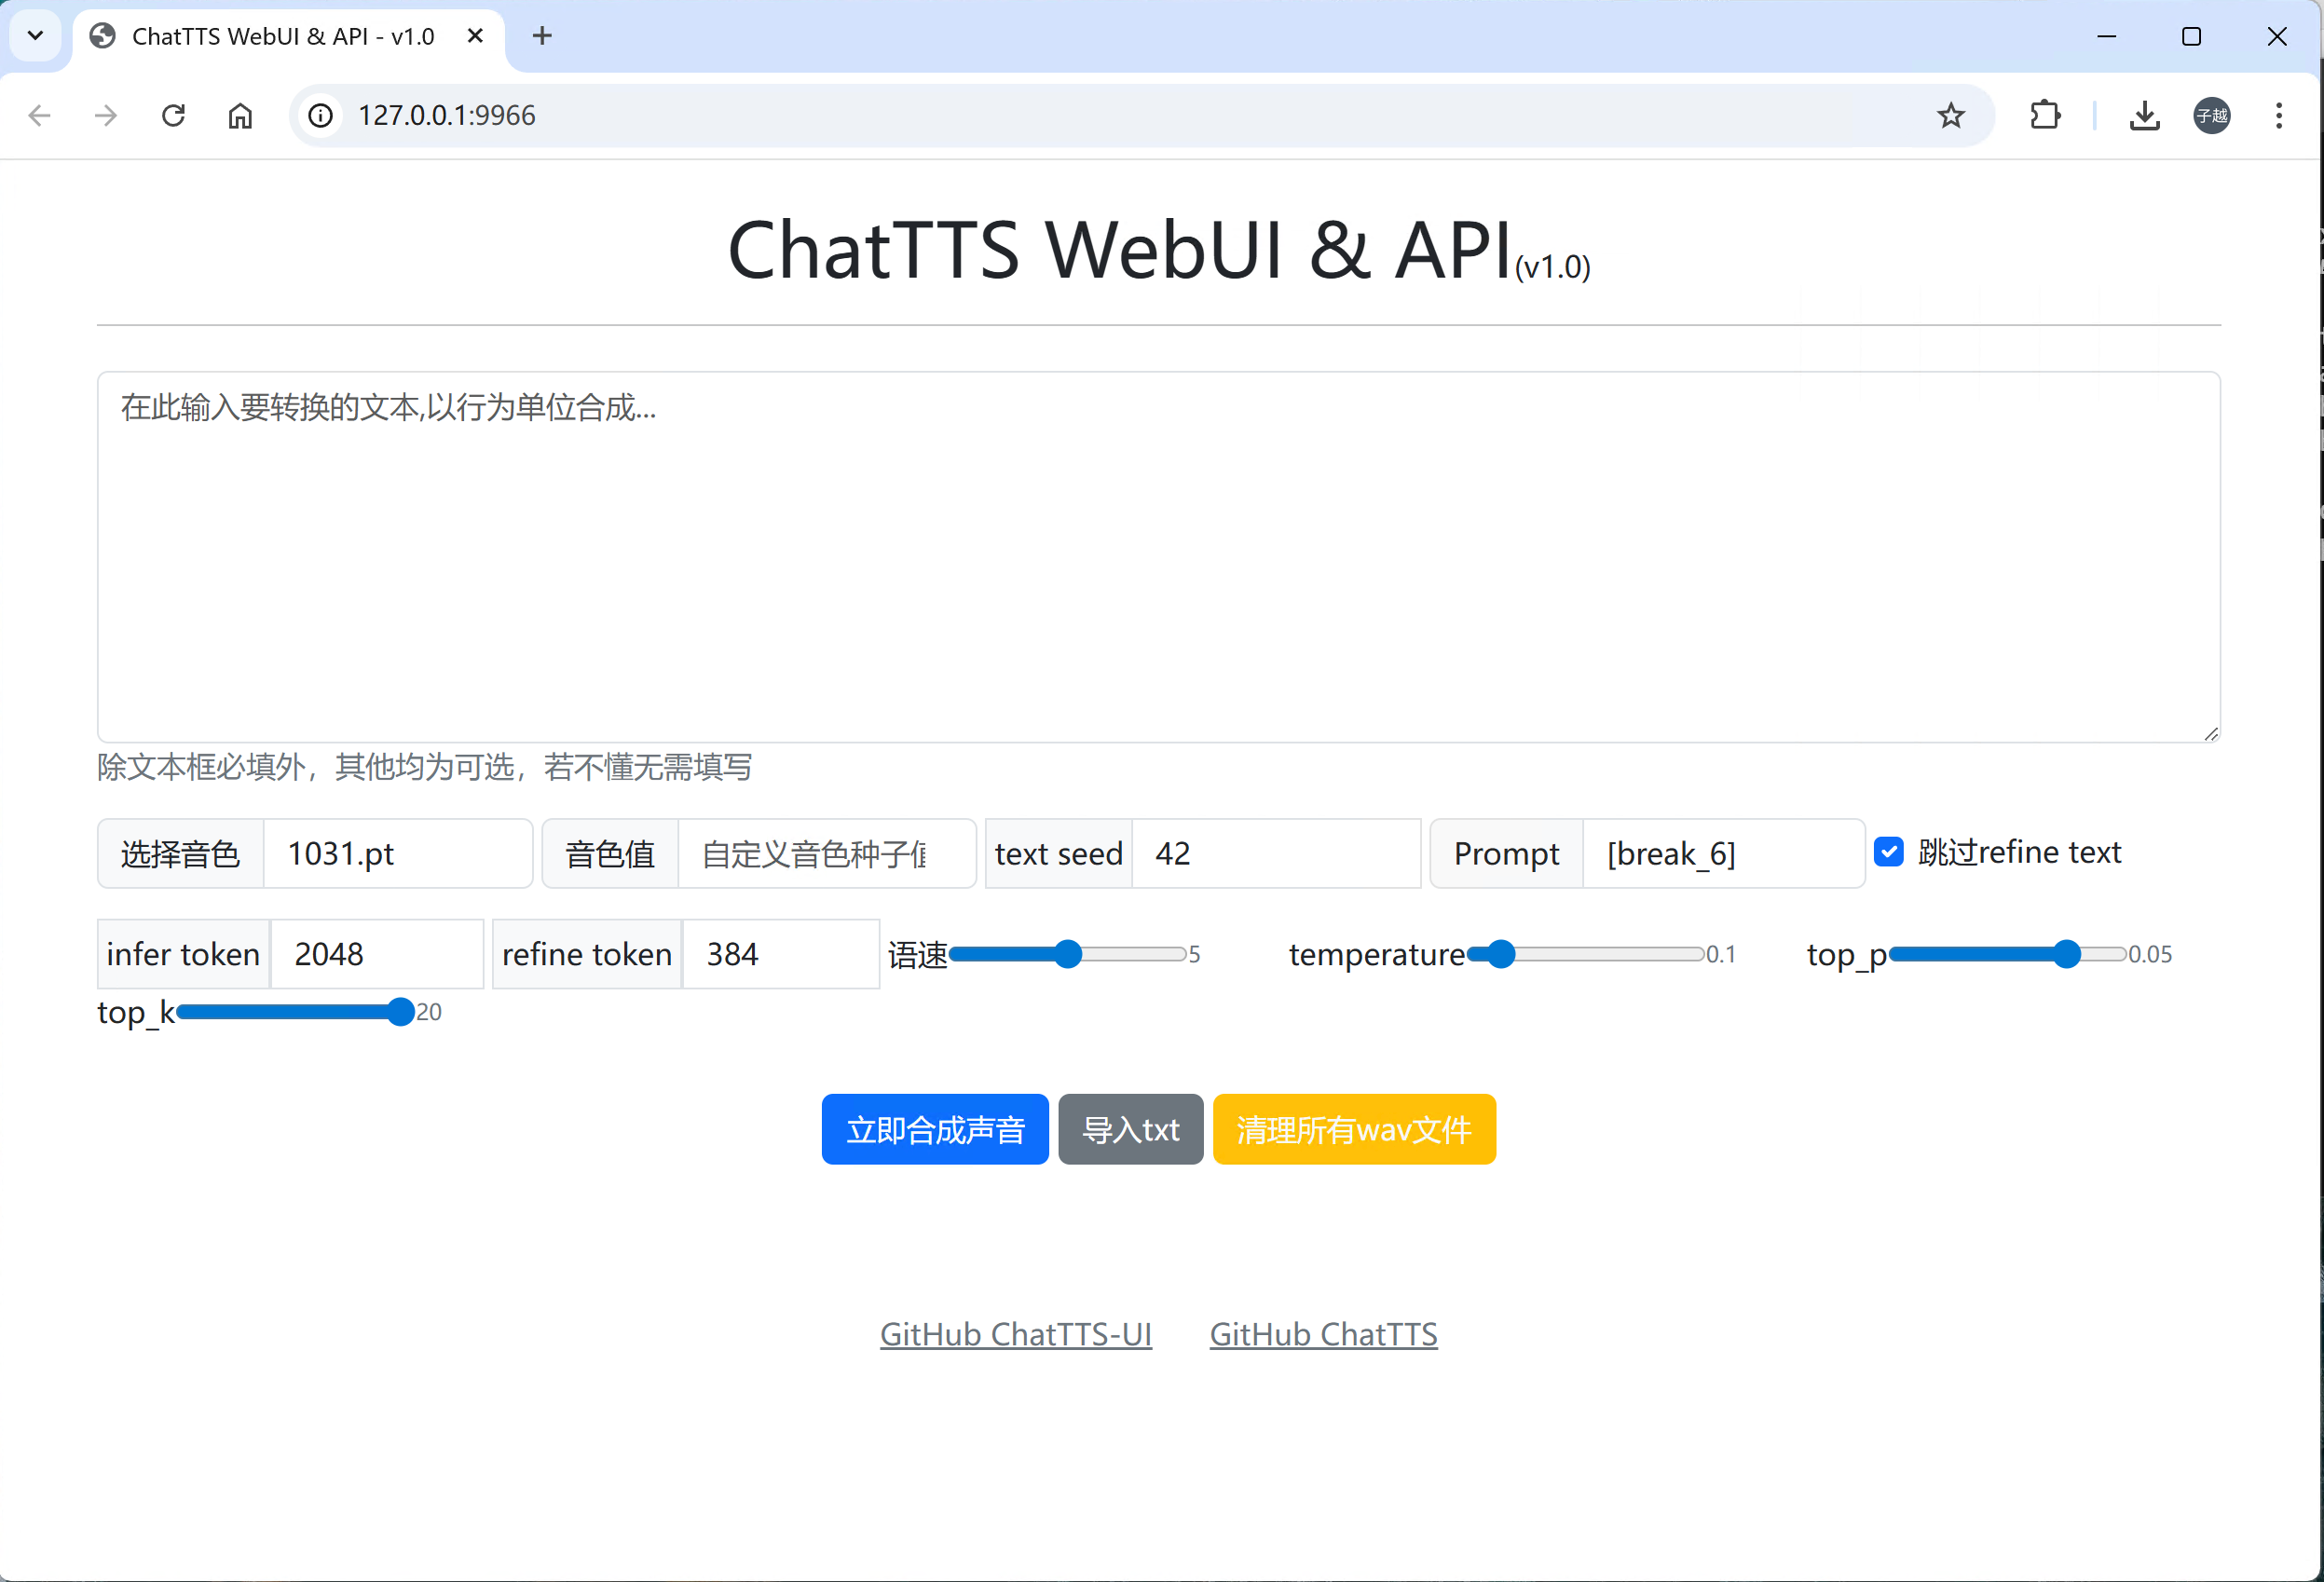Open the 选择音色 voice dropdown
2324x1582 pixels.
point(397,854)
